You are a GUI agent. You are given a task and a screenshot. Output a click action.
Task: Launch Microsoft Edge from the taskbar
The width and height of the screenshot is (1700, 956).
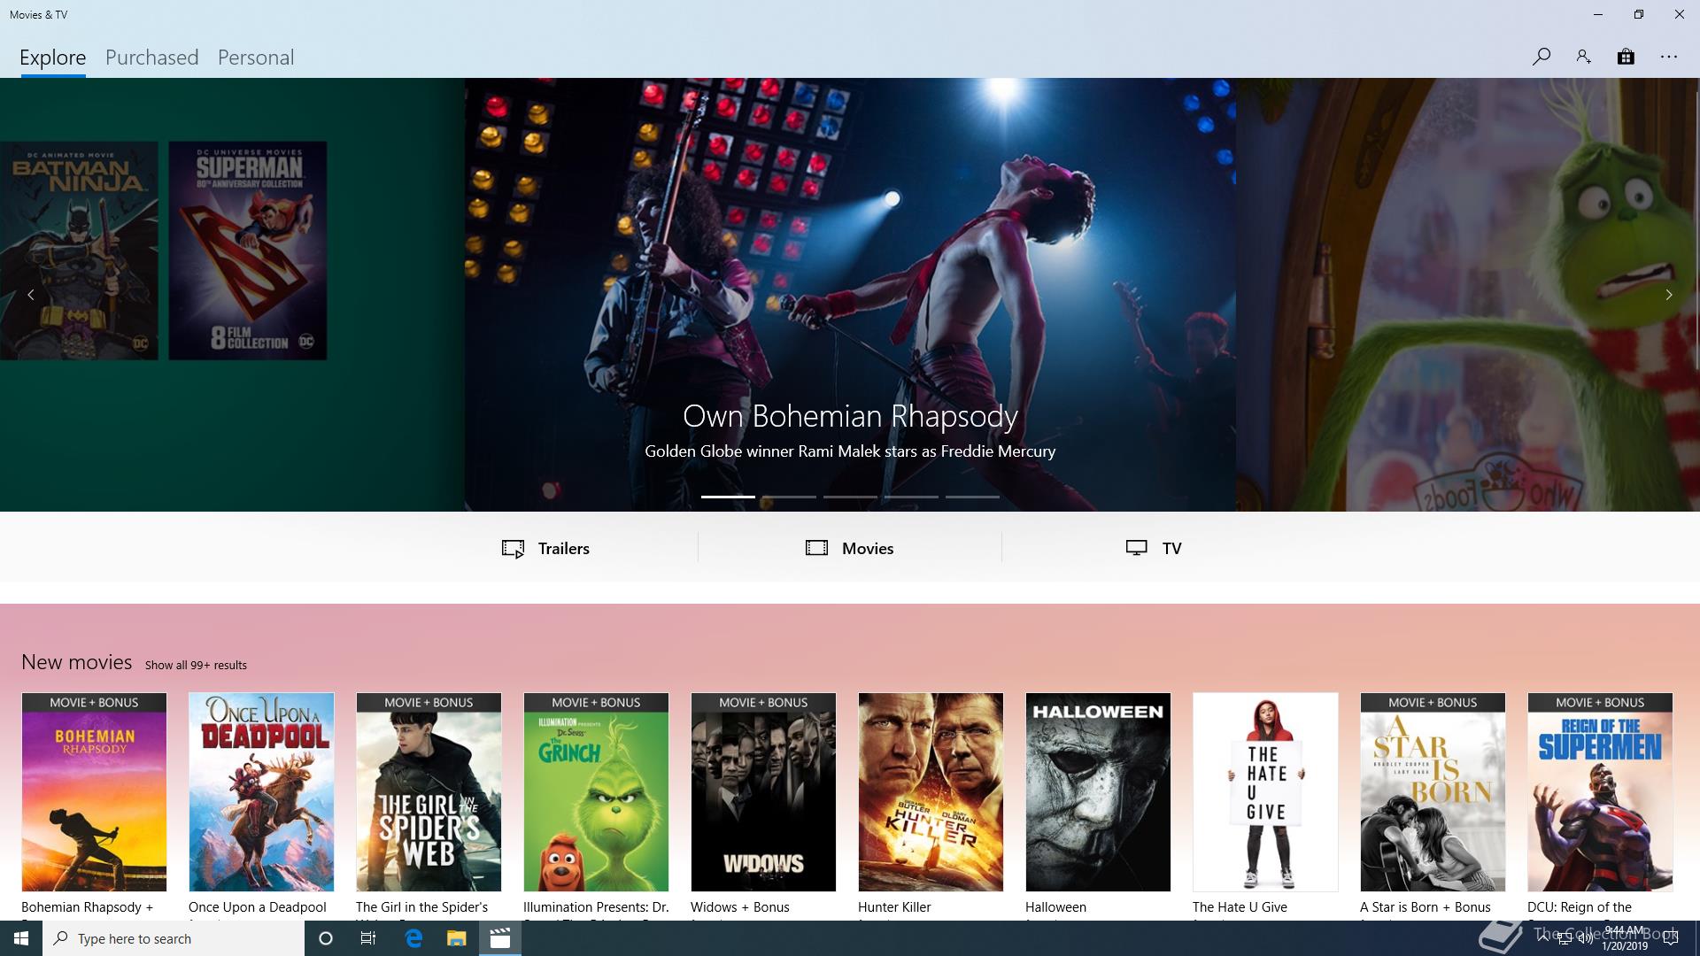(x=413, y=938)
